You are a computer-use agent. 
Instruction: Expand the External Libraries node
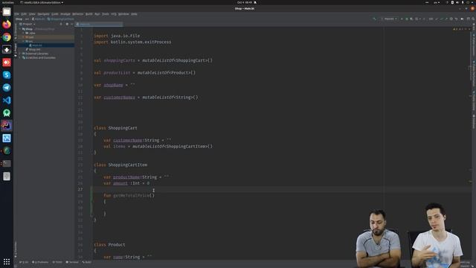(20, 54)
